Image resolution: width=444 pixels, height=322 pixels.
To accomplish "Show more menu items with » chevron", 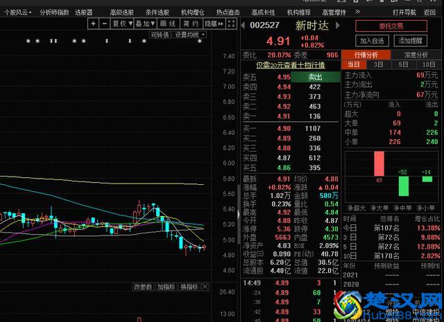I will tap(358, 12).
